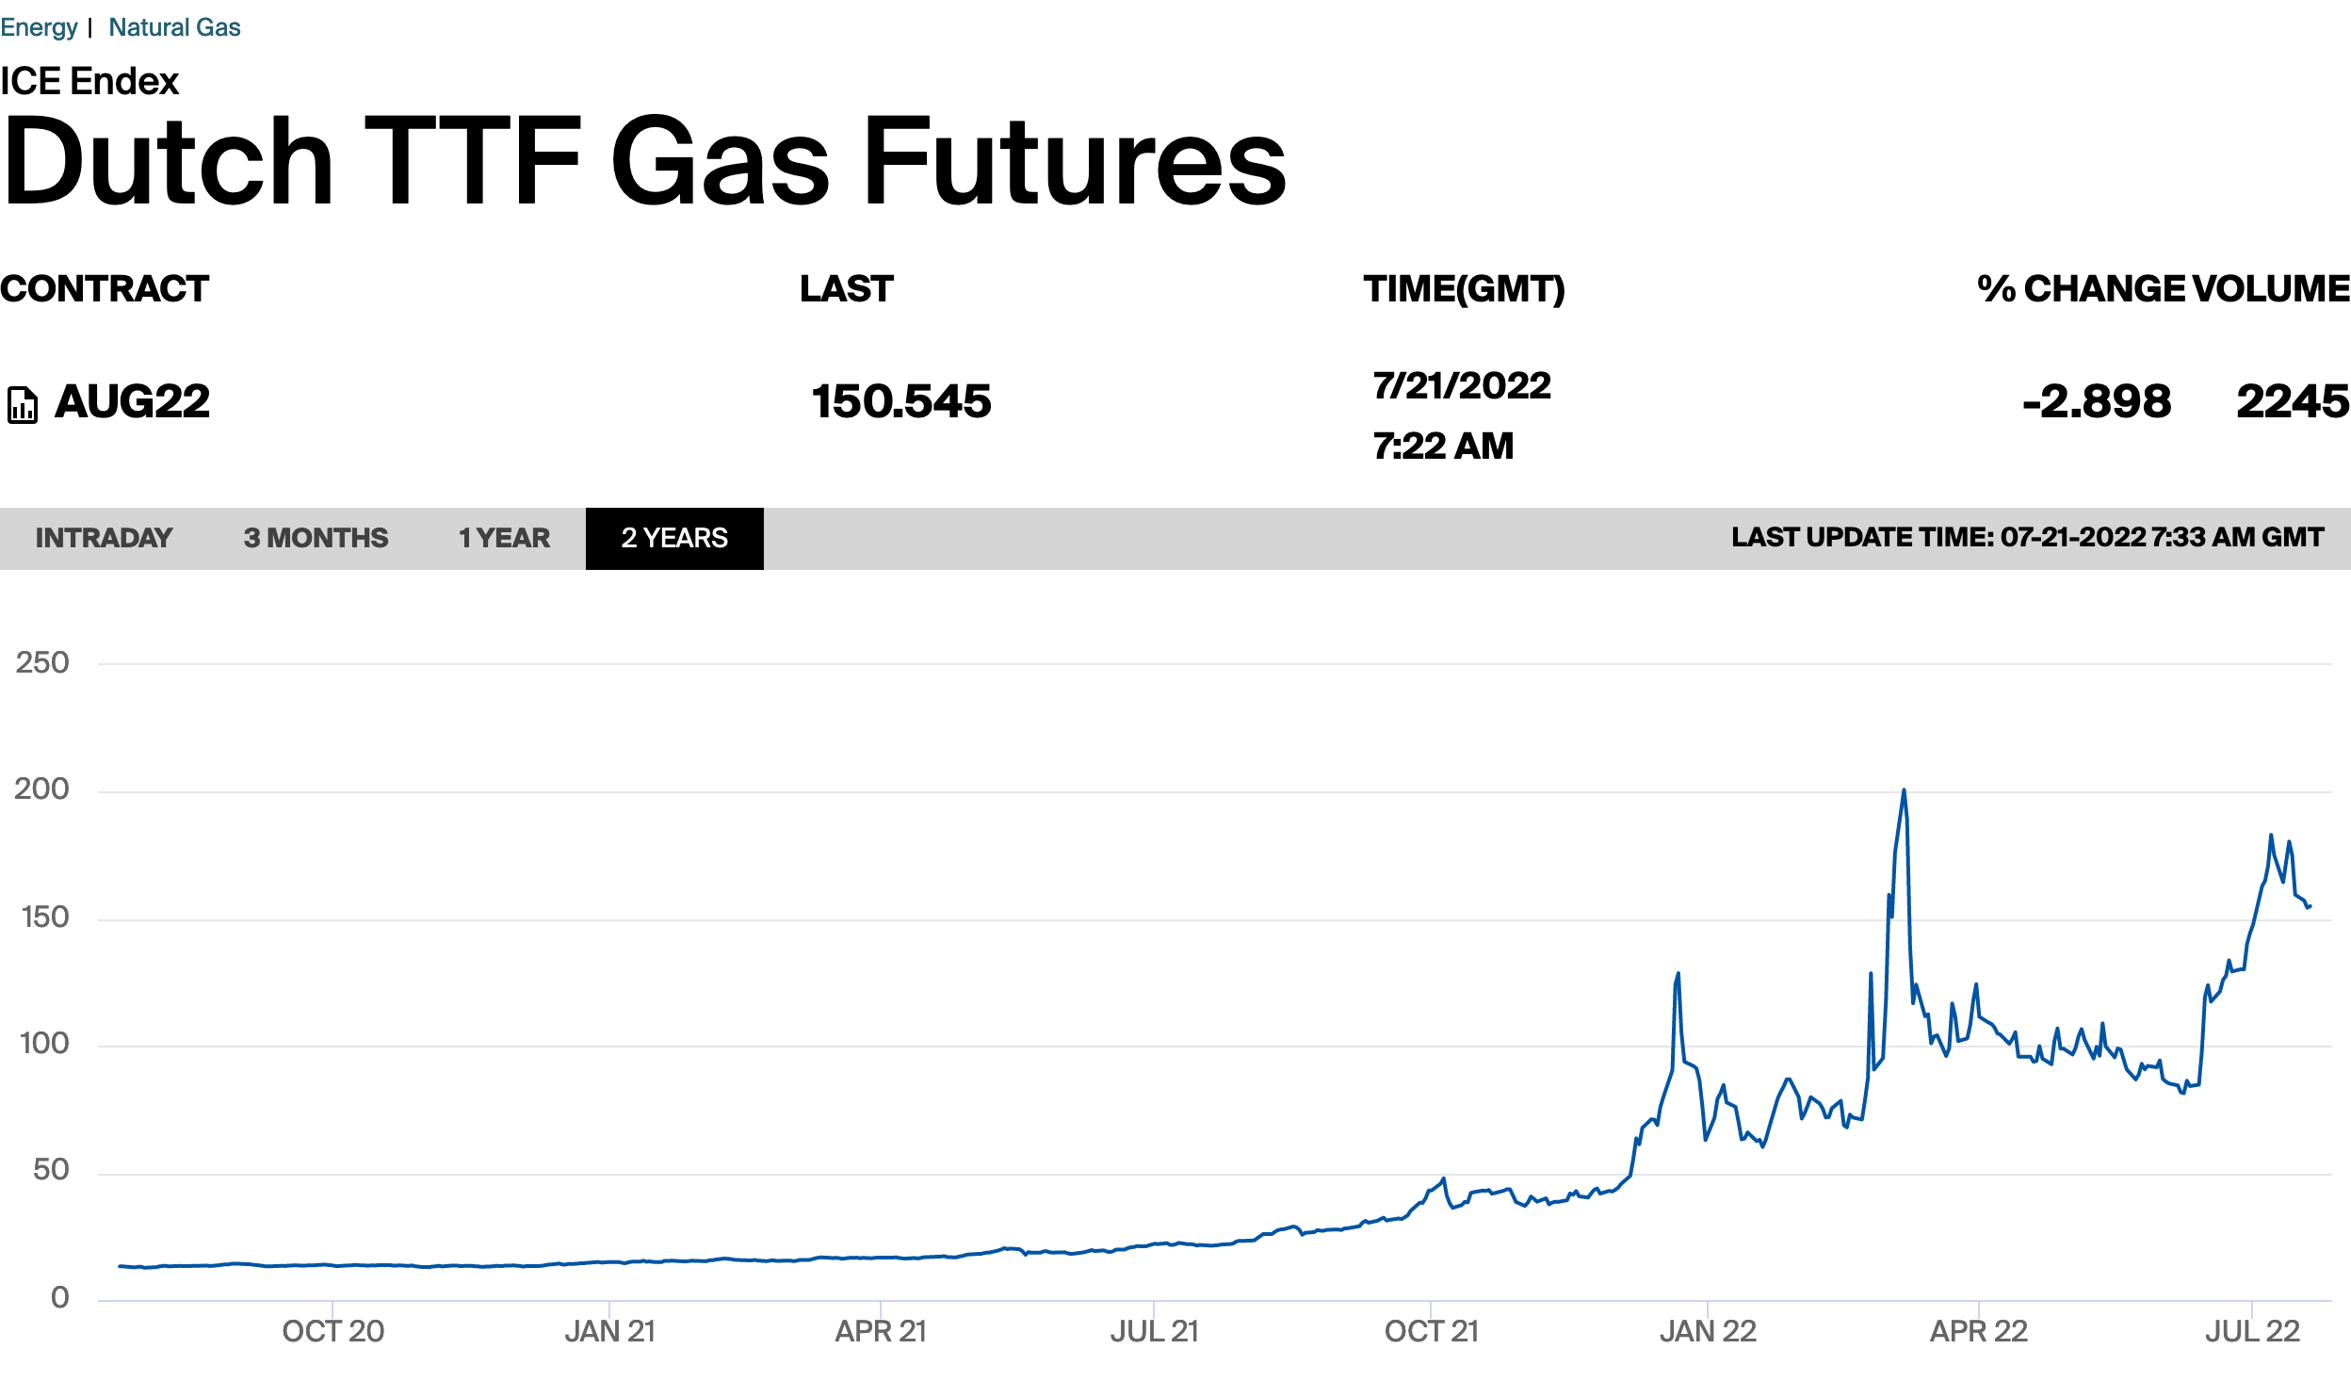2351x1381 pixels.
Task: Click the JAN 22 x-axis marker
Action: pos(1708,1331)
